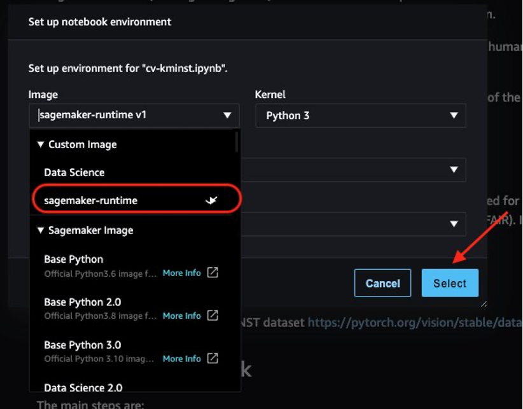Open More Info link for Base Python 3.0
523x409 pixels.
coord(182,359)
